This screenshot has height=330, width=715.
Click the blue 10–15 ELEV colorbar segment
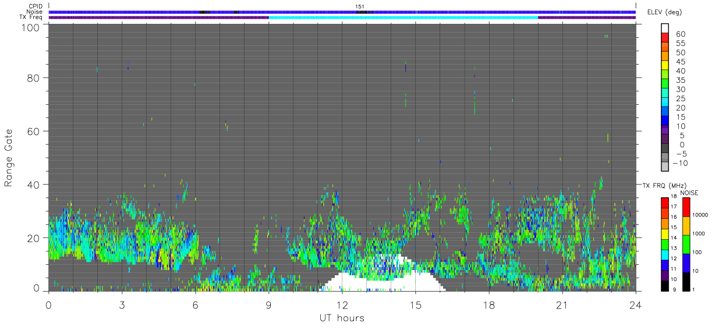pos(665,119)
